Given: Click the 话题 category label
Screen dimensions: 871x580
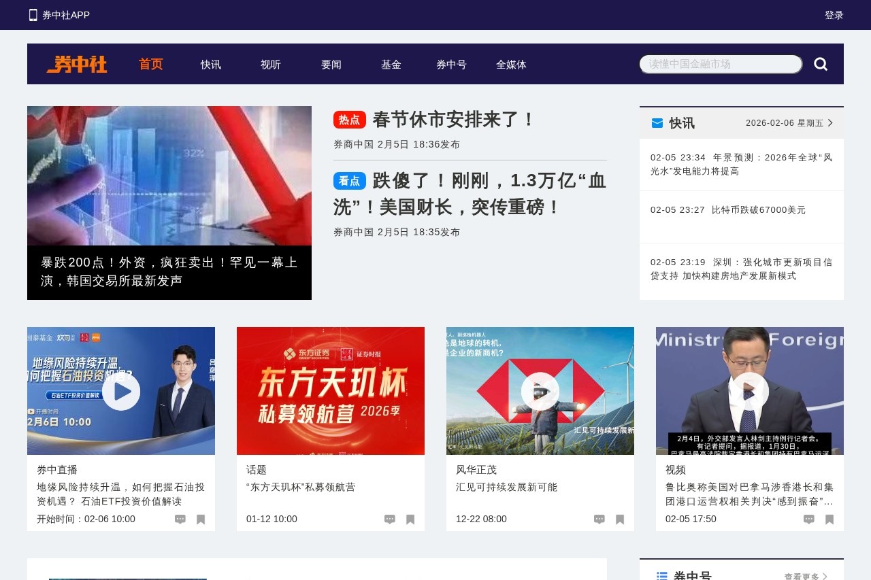Looking at the screenshot, I should pyautogui.click(x=257, y=470).
